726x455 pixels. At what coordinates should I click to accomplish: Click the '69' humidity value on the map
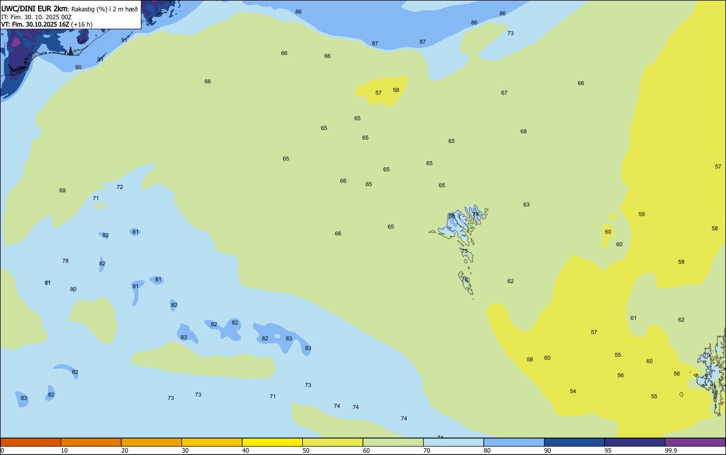(62, 191)
